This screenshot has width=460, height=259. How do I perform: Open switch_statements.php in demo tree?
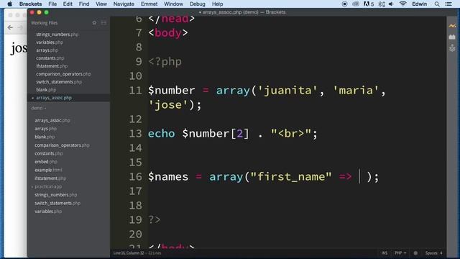tap(57, 203)
